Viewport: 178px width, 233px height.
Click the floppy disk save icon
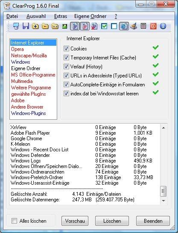tap(26, 26)
